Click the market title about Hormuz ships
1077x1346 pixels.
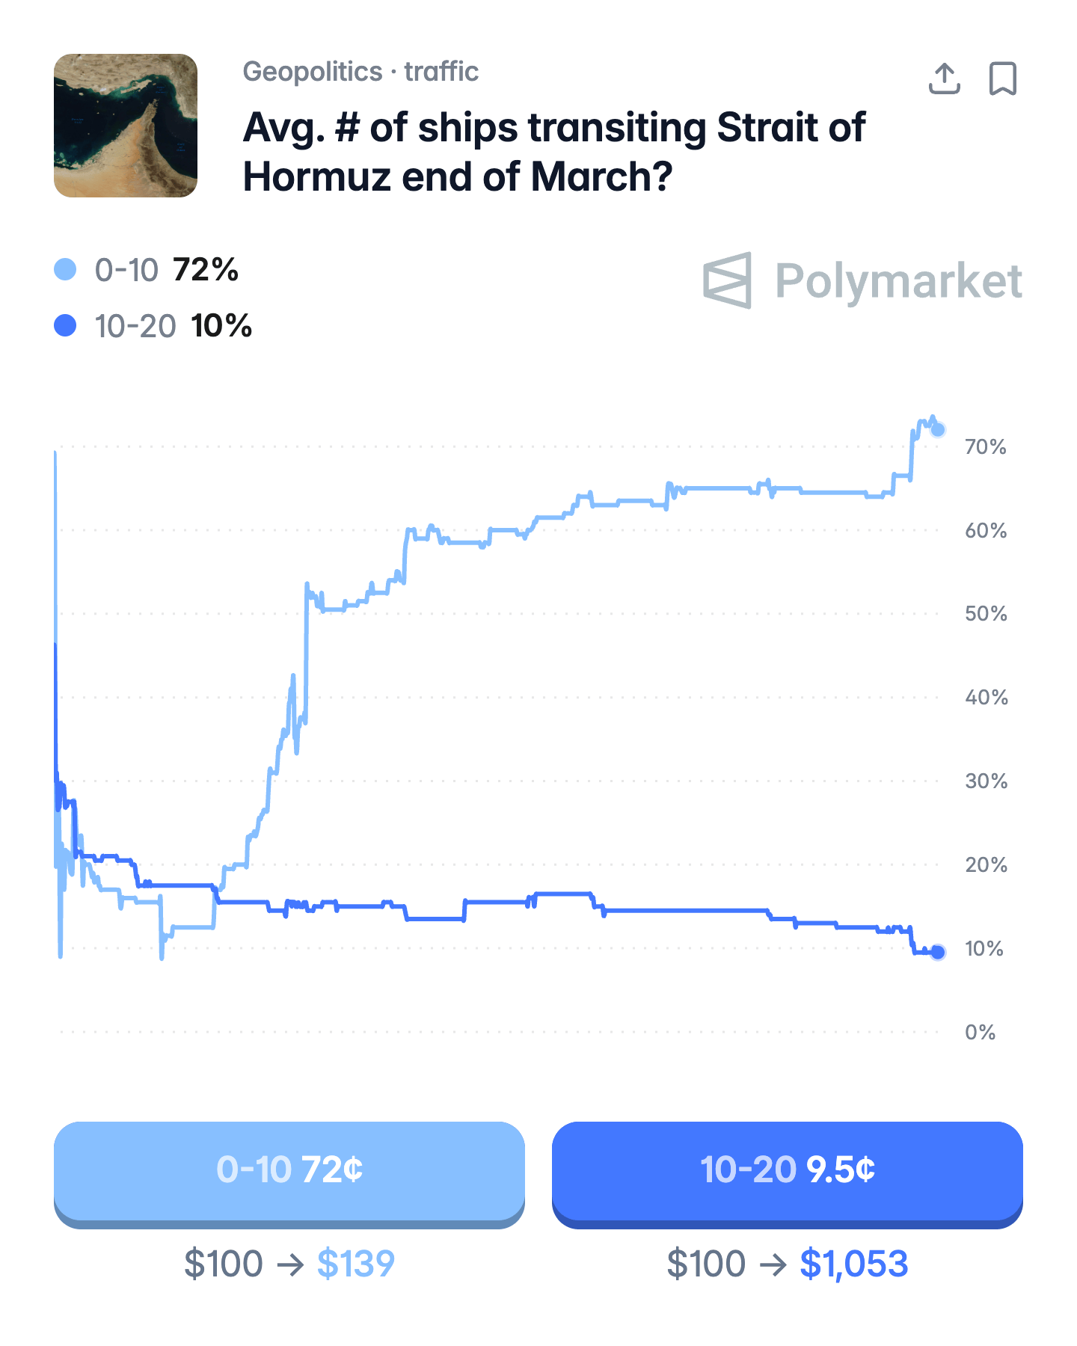coord(553,152)
